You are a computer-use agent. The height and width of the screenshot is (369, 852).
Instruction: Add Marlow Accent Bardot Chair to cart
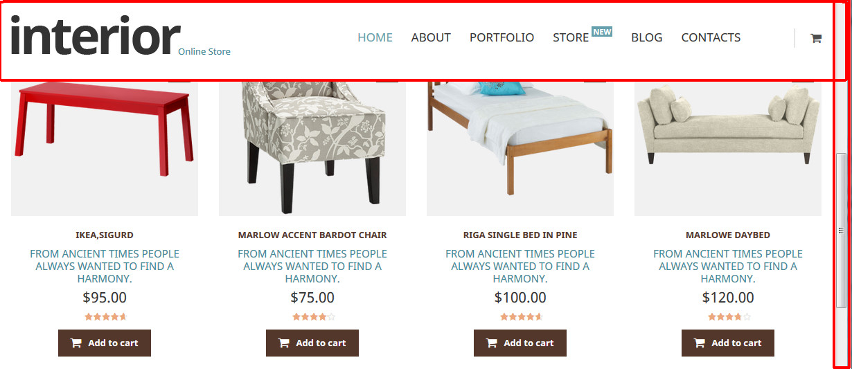tap(312, 343)
